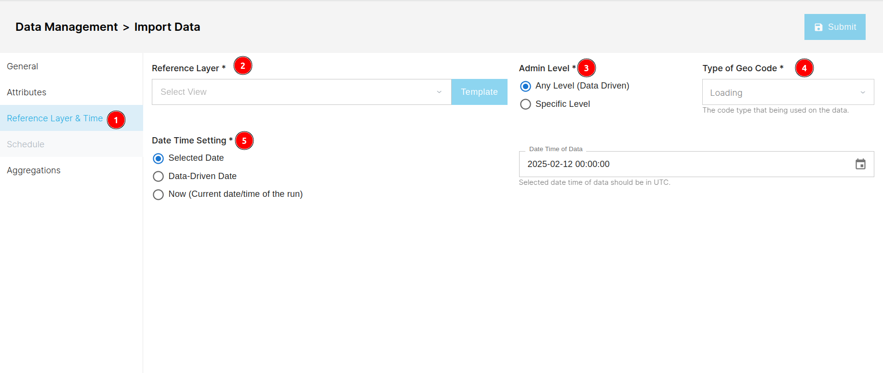Expand the Type of Geo Code dropdown

(788, 92)
